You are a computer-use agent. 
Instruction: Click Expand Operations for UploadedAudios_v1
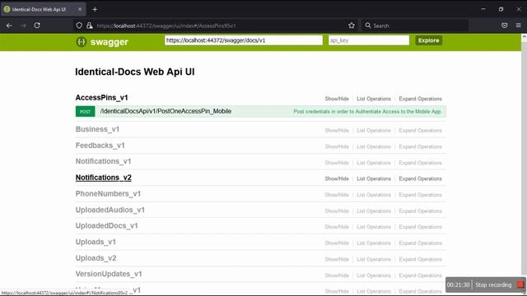point(420,210)
